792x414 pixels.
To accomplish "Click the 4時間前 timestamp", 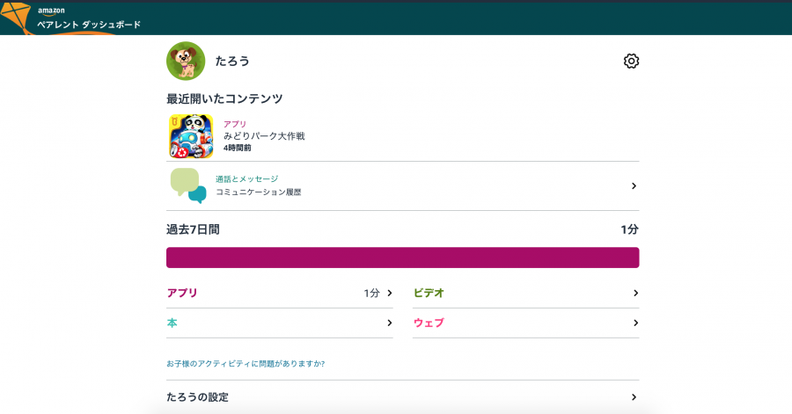I will pos(237,149).
